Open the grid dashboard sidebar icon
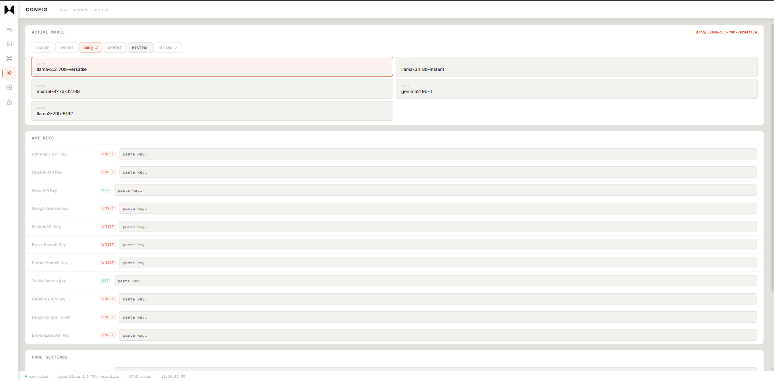Viewport: 774px width, 381px height. click(9, 87)
